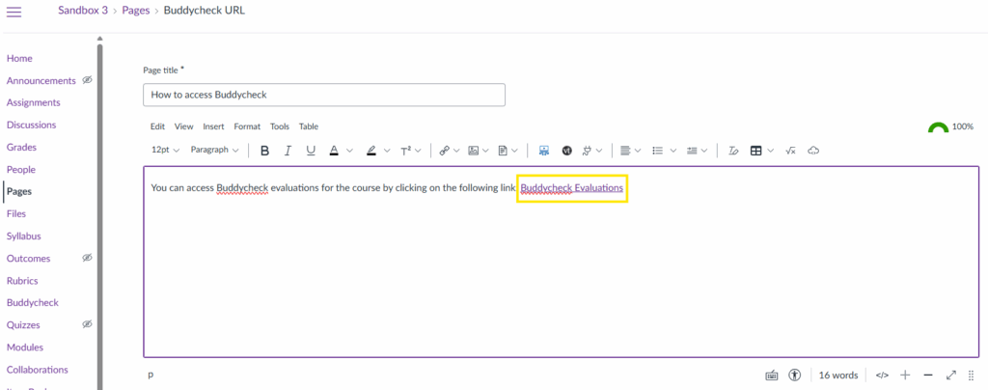Expand the editor to fullscreen
Screen dimensions: 988x390
pos(950,375)
